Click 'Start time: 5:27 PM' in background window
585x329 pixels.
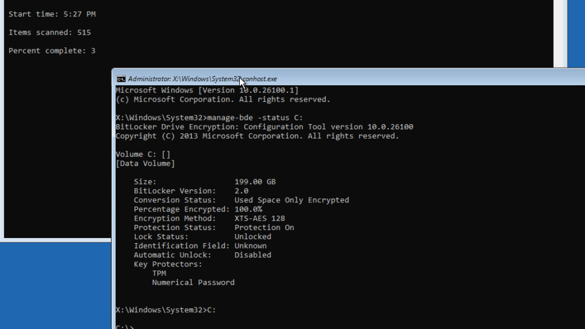(x=52, y=14)
